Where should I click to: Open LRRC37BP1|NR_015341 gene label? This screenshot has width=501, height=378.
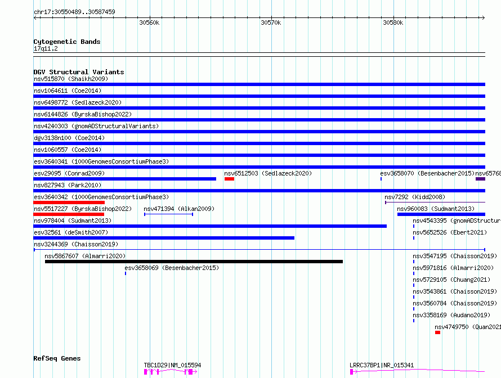[x=382, y=365]
